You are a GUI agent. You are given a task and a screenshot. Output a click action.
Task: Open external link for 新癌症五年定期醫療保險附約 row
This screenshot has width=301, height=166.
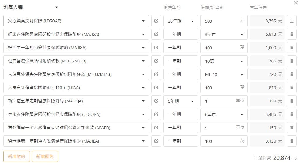[x=156, y=101]
